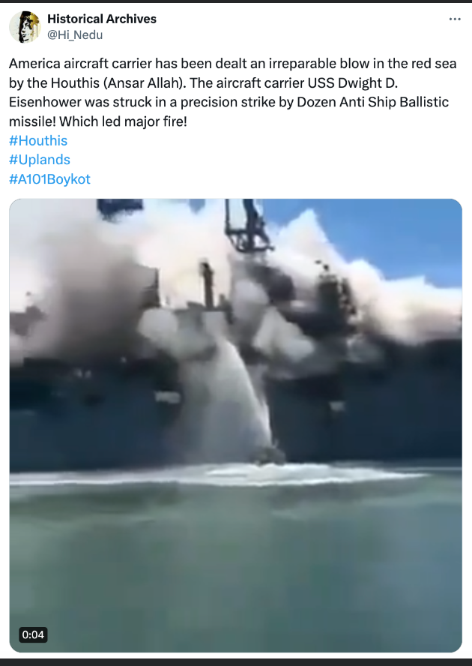
Task: Click the words "Which led major fire!"
Action: (x=123, y=122)
